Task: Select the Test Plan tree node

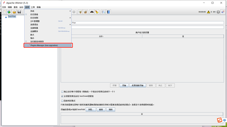Action: (x=12, y=17)
